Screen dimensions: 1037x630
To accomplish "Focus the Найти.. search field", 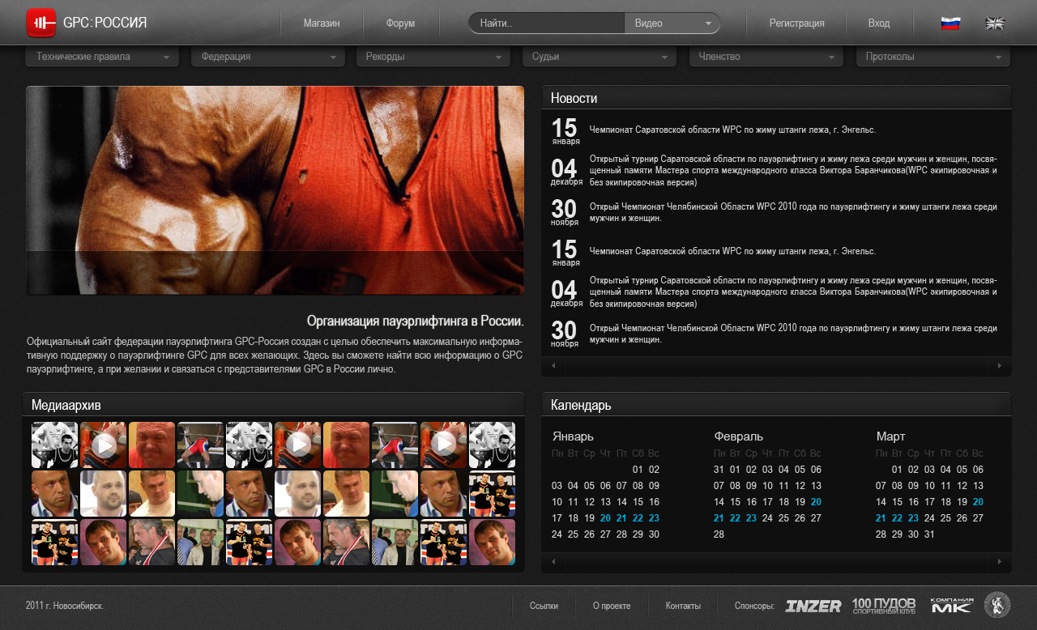I will point(548,23).
